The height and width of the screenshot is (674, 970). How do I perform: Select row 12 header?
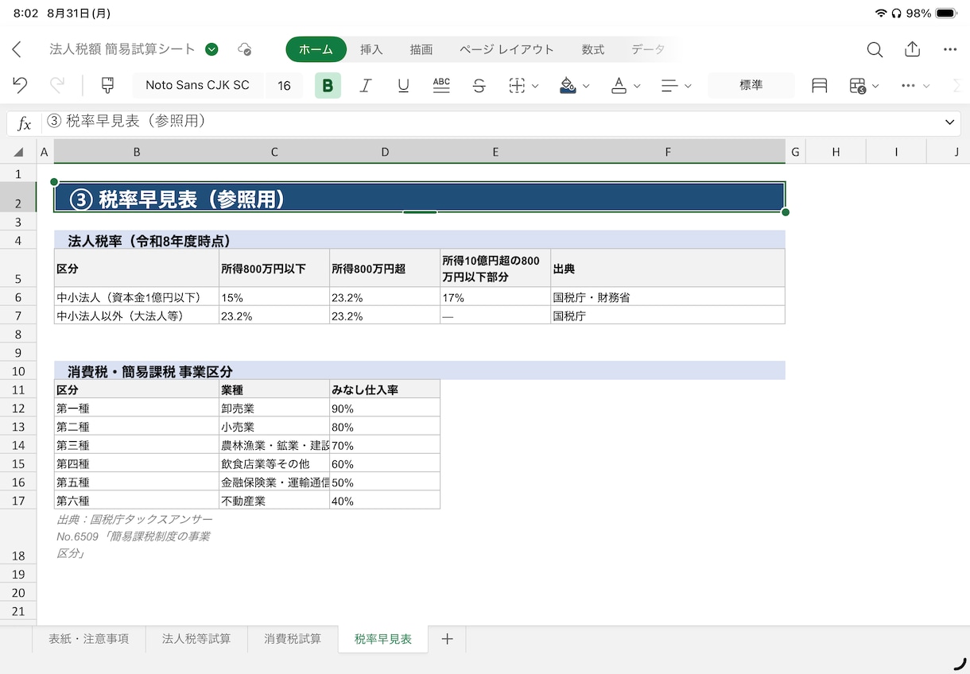[x=18, y=408]
